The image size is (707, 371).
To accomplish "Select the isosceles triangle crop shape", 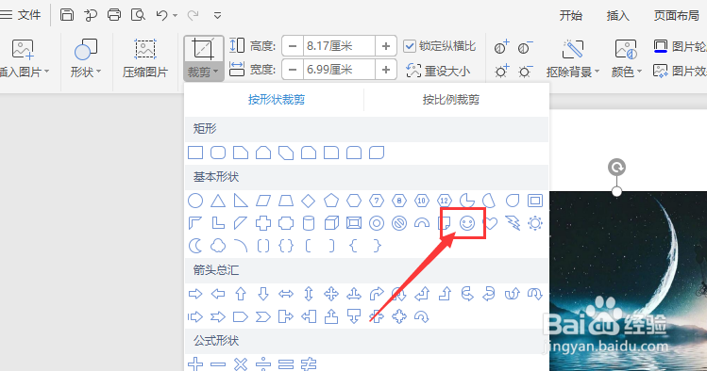I will pos(218,201).
